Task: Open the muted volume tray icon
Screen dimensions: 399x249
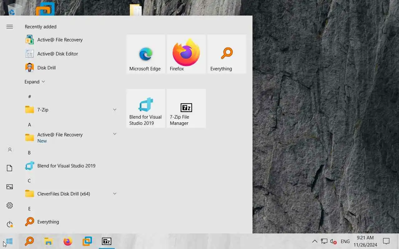Action: pyautogui.click(x=334, y=241)
